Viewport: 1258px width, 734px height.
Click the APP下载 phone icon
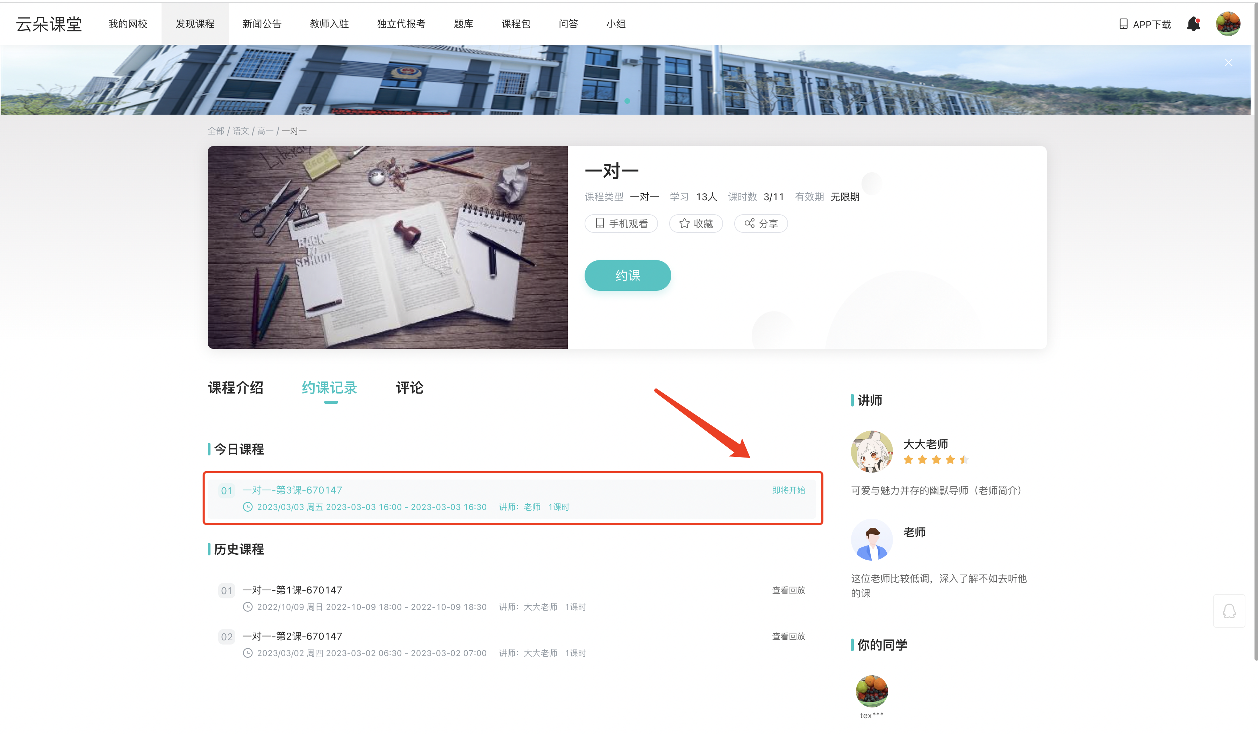1123,24
